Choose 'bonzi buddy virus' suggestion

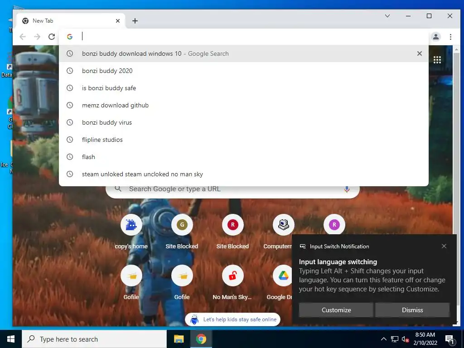243,122
